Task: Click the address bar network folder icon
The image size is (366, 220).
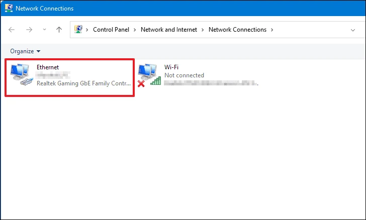Action: [78, 30]
